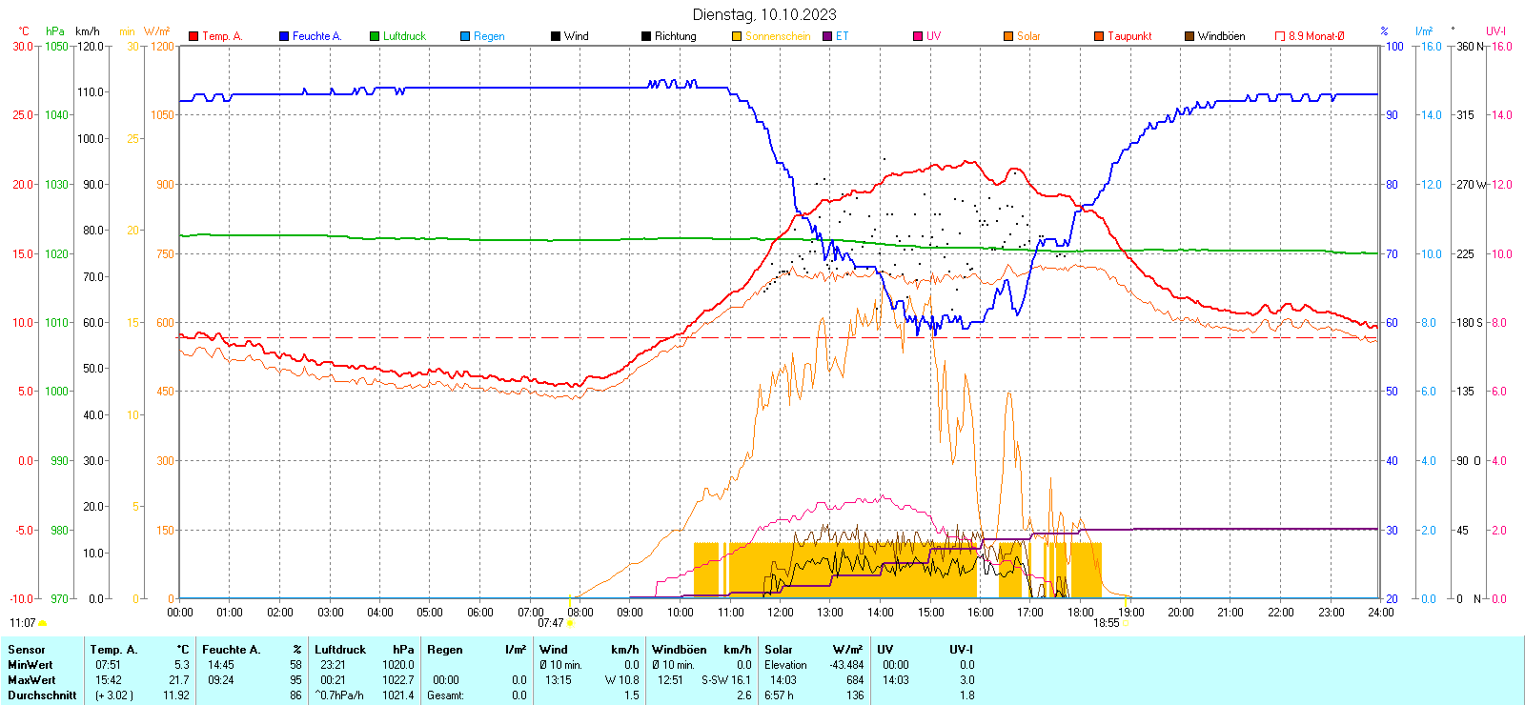
Task: Click the sunrise sun icon at 07:47
Action: point(570,624)
